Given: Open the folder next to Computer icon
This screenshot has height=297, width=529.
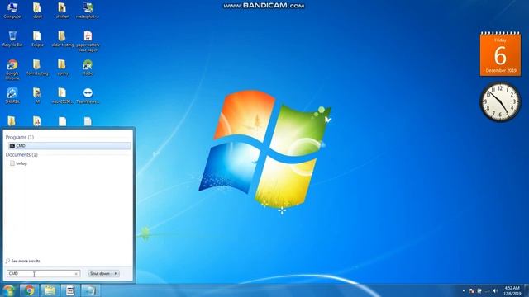Looking at the screenshot, I should tap(37, 10).
